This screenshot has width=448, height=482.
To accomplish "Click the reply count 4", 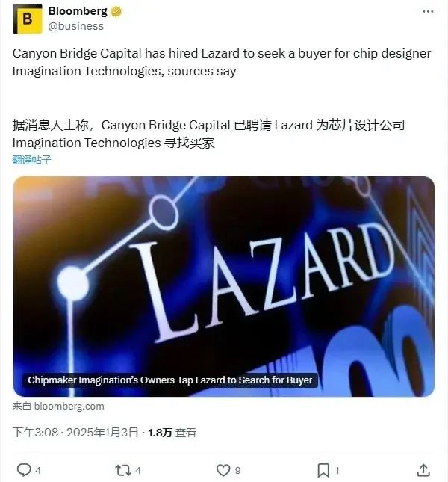I will 38,470.
